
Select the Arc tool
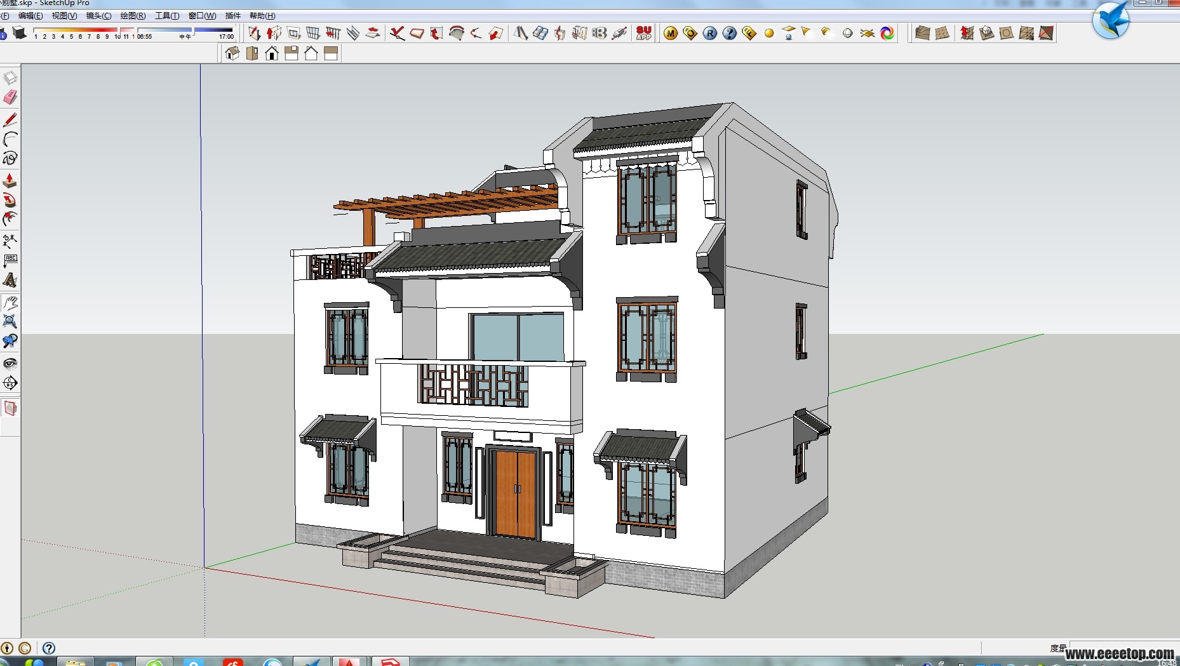[x=10, y=139]
